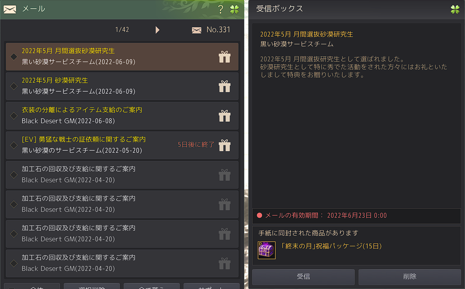Click the envelope icon in メール title
465x289 pixels.
pos(10,9)
